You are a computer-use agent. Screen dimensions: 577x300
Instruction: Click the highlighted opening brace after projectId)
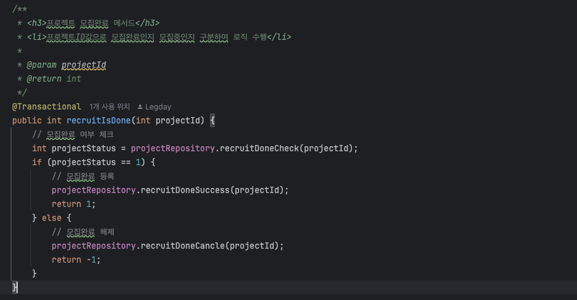pyautogui.click(x=212, y=120)
